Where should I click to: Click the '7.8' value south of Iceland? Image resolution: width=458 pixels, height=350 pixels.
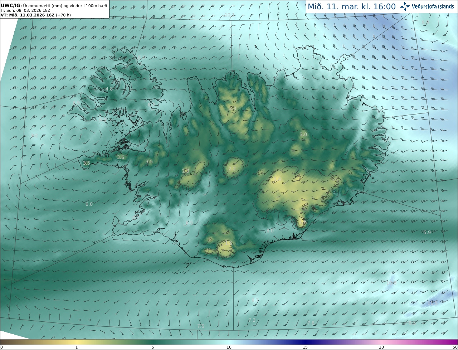pyautogui.click(x=311, y=323)
